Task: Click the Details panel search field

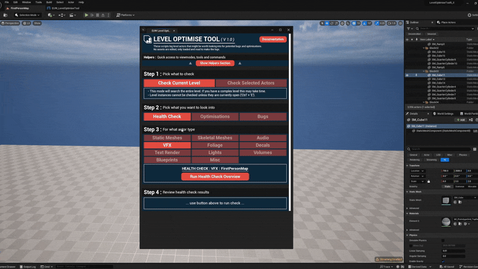Action: [x=439, y=149]
